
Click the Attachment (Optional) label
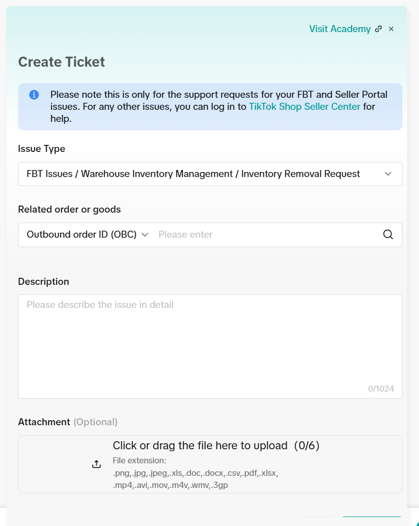point(68,422)
